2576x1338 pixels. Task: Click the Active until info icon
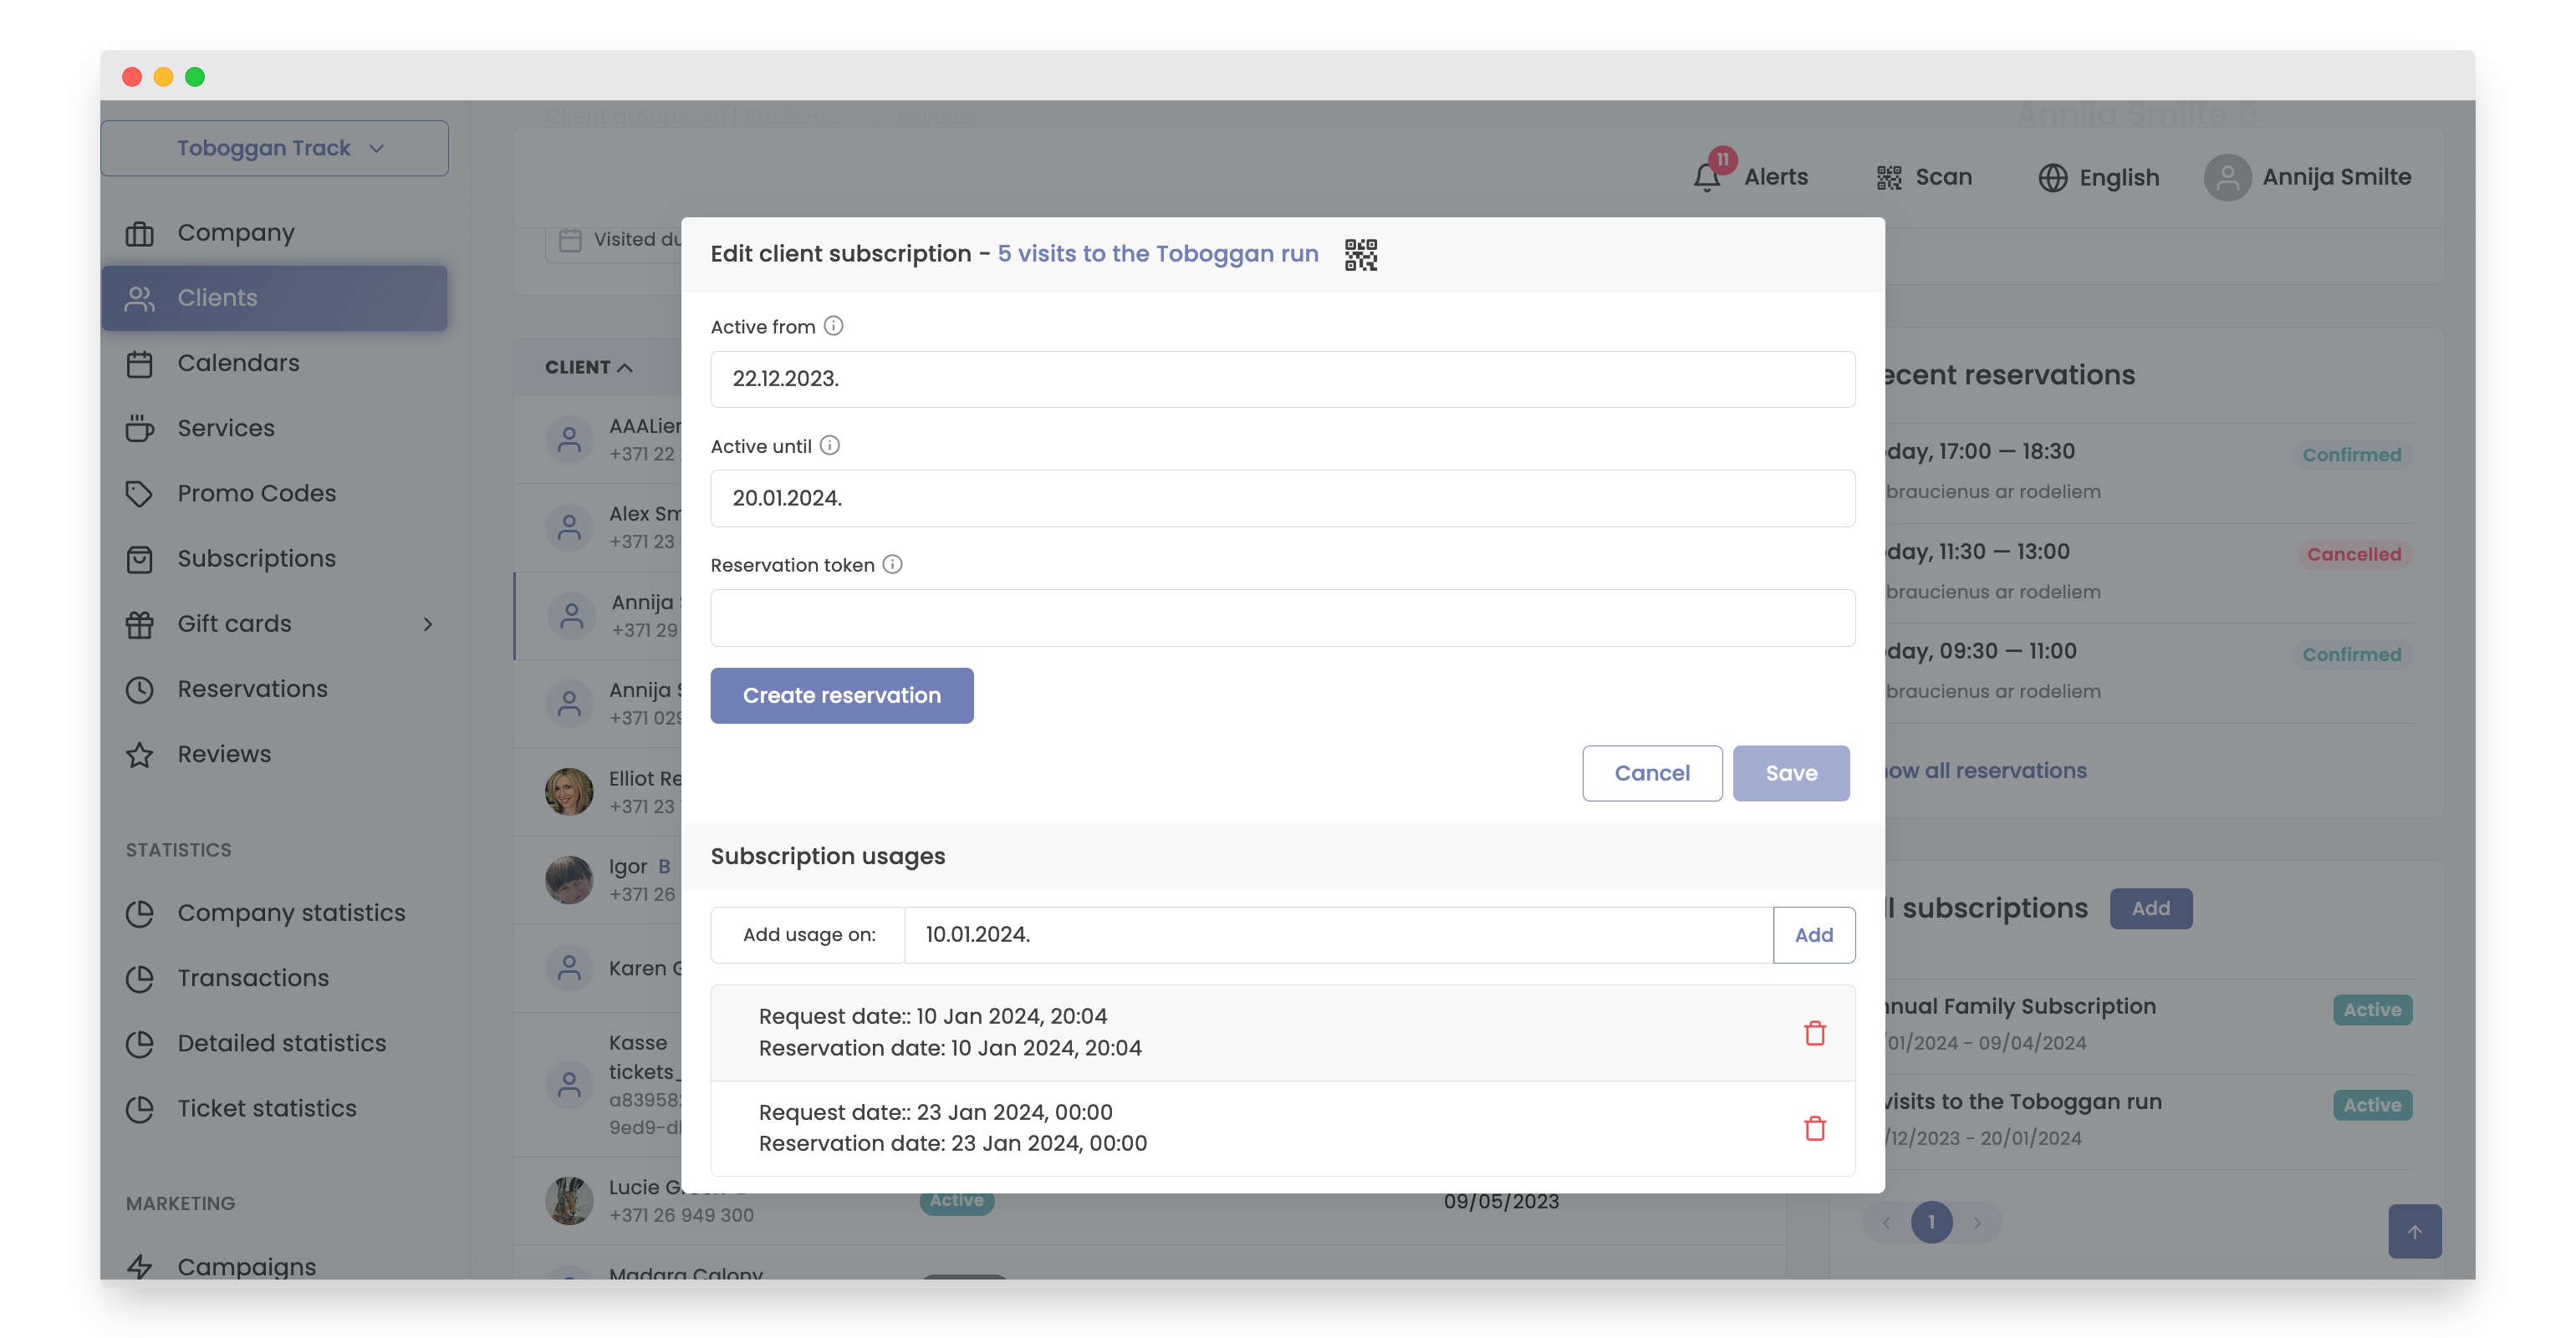[829, 445]
